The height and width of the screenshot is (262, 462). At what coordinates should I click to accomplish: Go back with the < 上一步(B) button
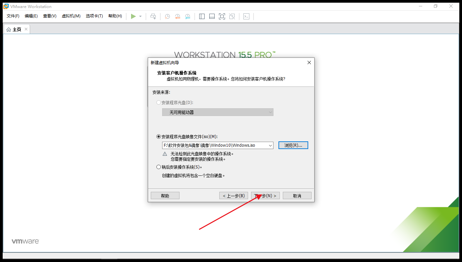point(234,196)
